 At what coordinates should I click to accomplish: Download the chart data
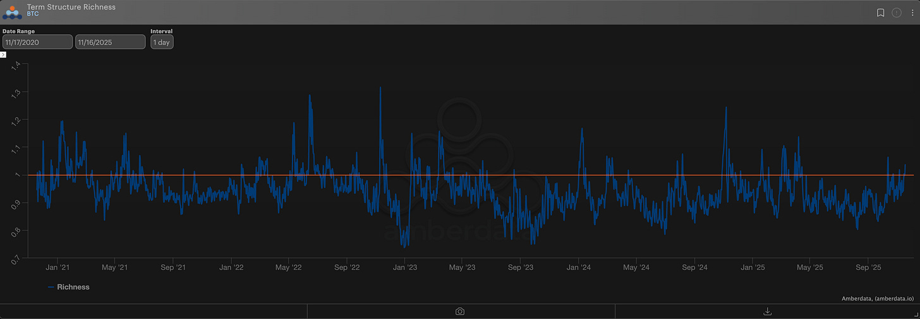pos(768,311)
